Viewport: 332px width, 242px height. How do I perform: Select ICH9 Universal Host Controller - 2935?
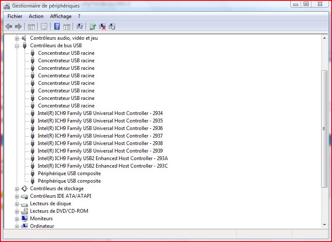[100, 121]
